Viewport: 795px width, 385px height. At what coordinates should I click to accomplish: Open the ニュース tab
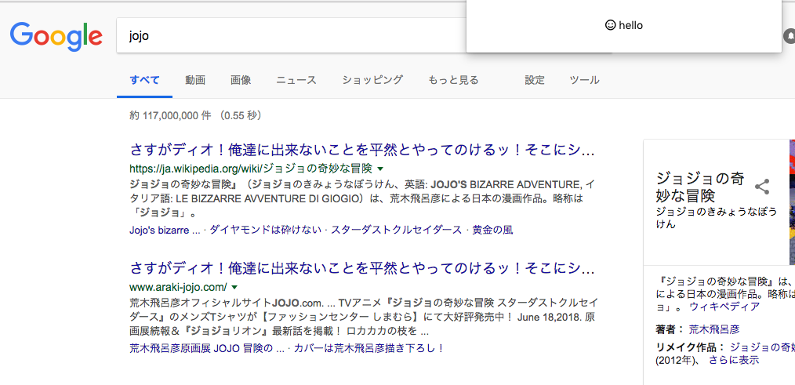point(296,80)
